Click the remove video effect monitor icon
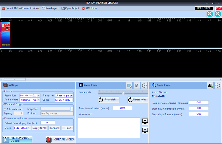The image size is (222, 144). pos(145,130)
